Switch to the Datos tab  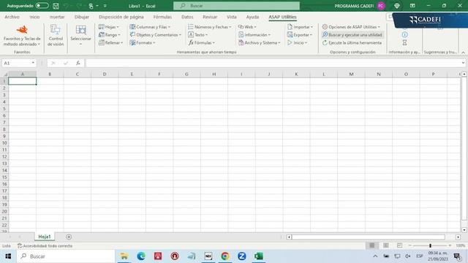tap(187, 17)
